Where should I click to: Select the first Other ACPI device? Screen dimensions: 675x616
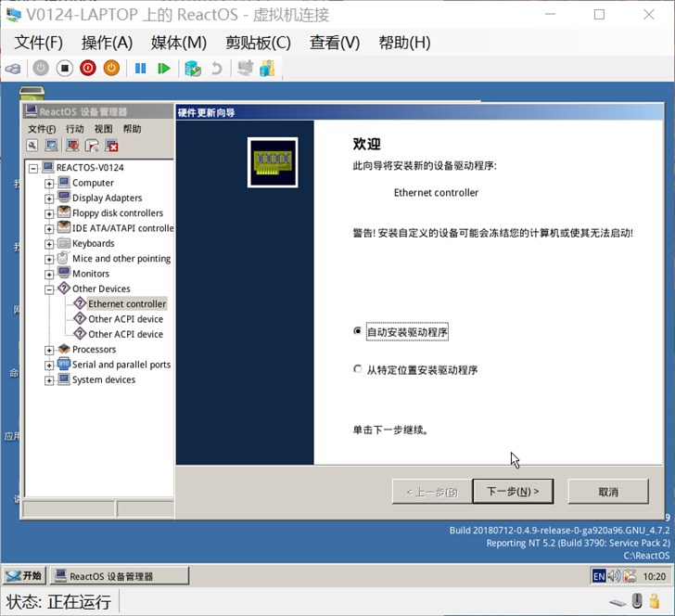[x=126, y=319]
